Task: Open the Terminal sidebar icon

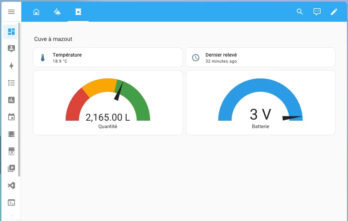Action: click(x=11, y=202)
